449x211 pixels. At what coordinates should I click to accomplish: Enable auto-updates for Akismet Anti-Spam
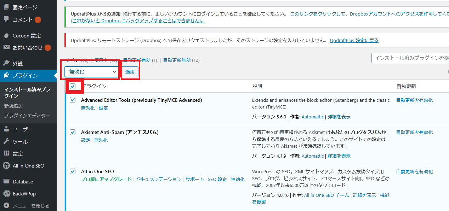click(x=414, y=132)
